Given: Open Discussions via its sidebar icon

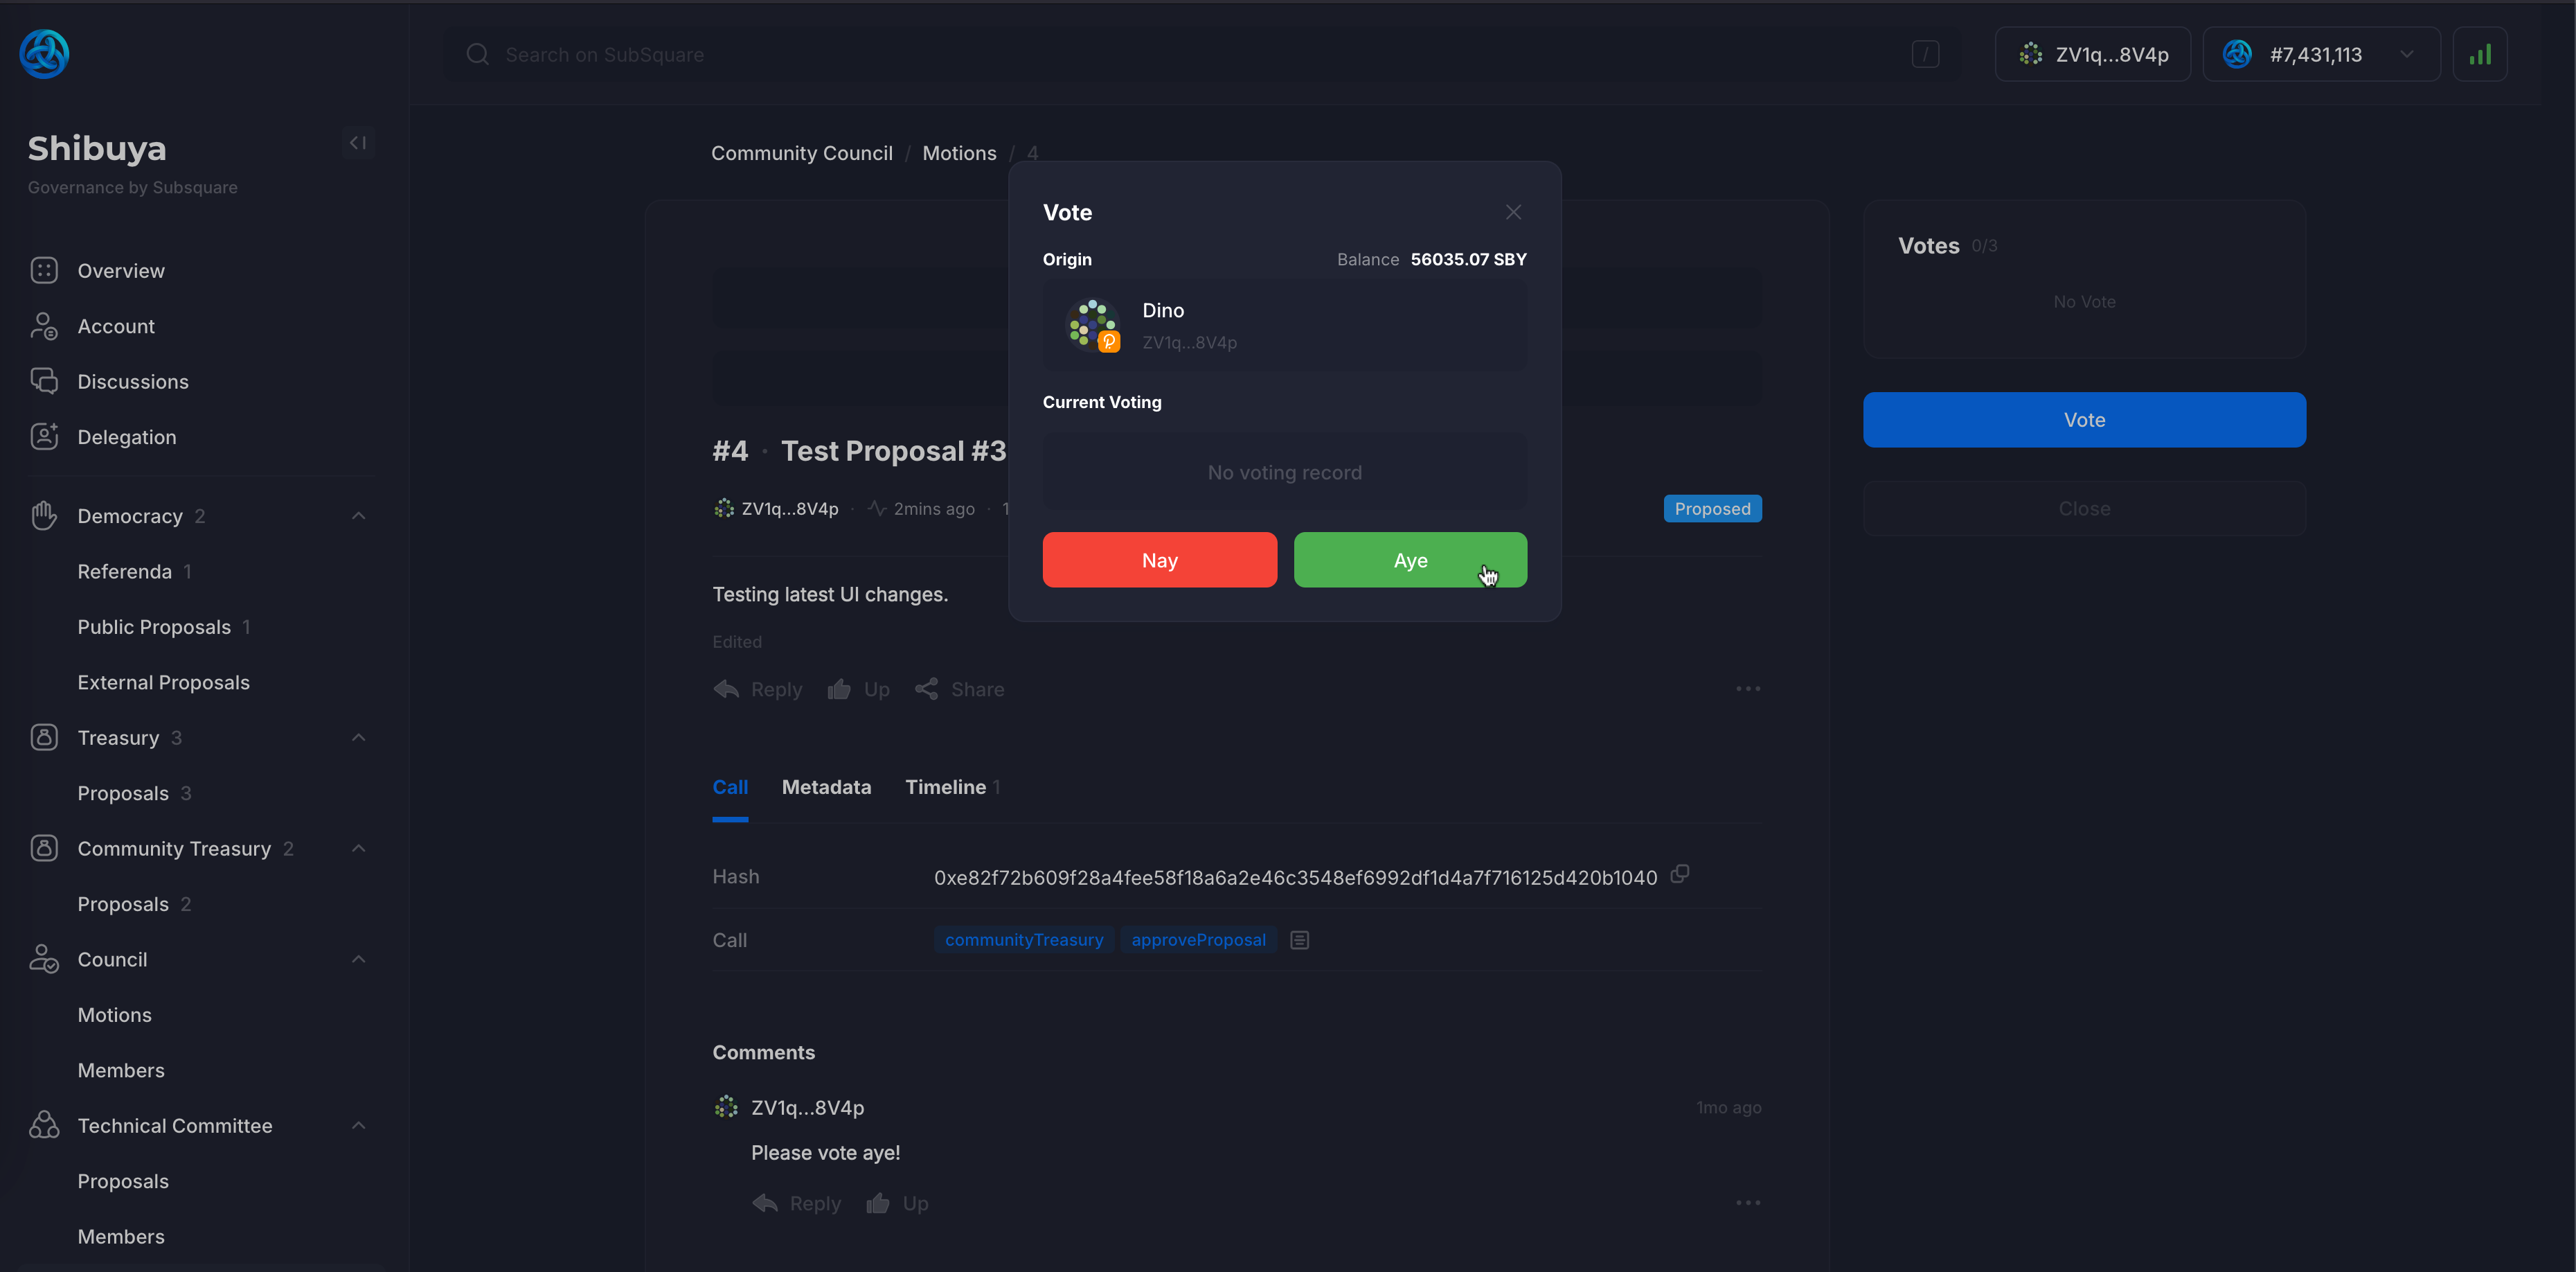Looking at the screenshot, I should [44, 381].
